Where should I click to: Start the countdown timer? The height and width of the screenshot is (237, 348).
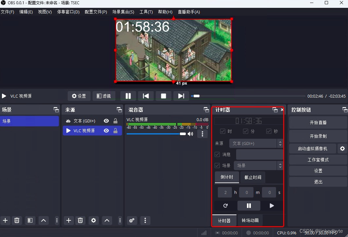(272, 206)
